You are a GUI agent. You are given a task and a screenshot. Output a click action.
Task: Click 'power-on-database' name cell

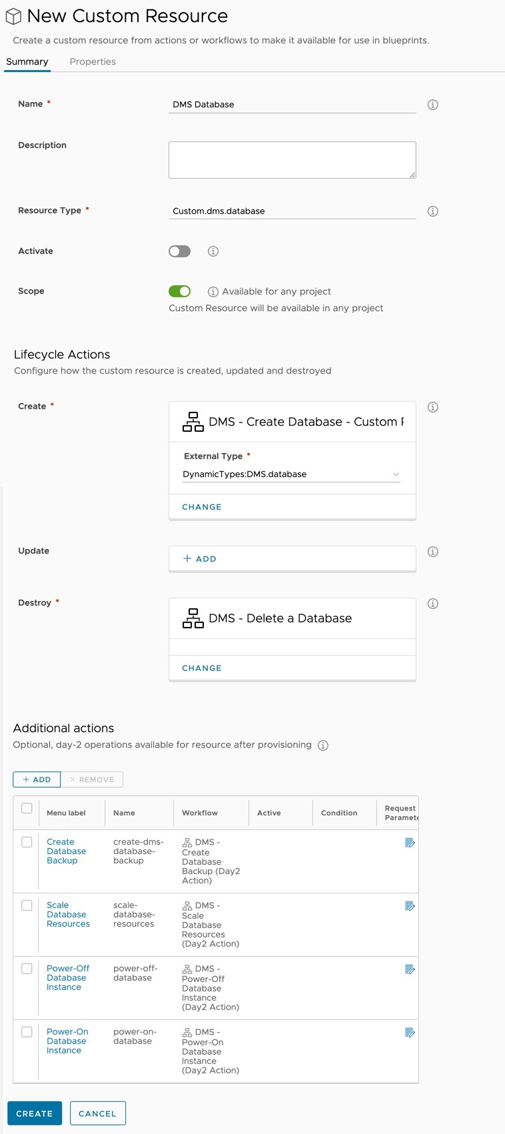point(135,1037)
